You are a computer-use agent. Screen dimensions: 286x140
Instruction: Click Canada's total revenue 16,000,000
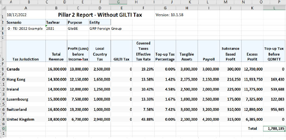(56, 69)
